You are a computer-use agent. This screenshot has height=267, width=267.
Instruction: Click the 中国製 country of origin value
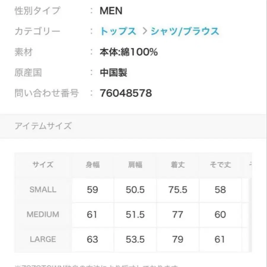tap(114, 73)
